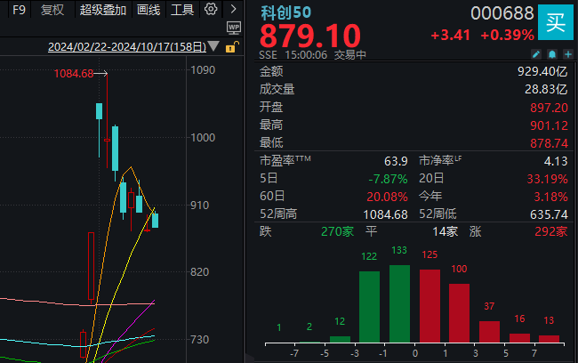The height and width of the screenshot is (363, 578).
Task: Click the tallest green bar labeled 133
Action: pyautogui.click(x=400, y=303)
